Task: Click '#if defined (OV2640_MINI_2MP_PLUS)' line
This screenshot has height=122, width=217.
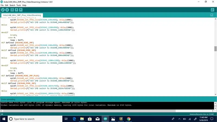Action: pos(20,76)
